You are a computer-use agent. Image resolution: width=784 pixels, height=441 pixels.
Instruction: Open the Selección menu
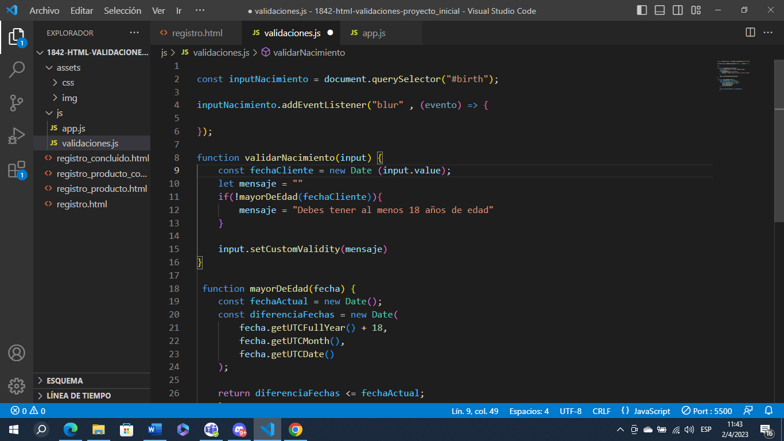[x=122, y=10]
